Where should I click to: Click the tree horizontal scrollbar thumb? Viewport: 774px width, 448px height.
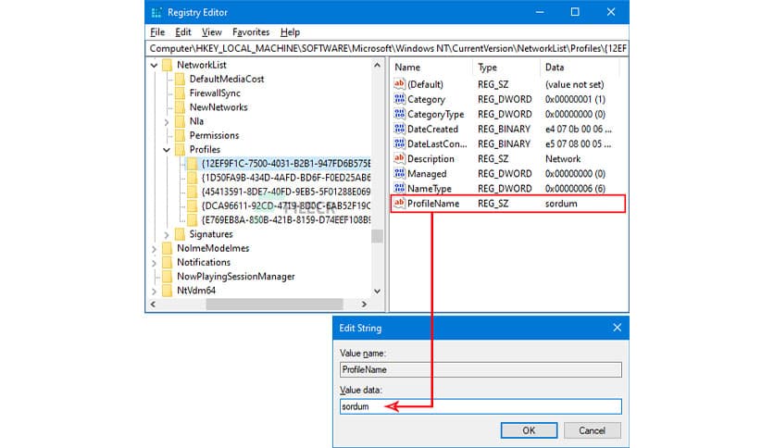coord(274,304)
